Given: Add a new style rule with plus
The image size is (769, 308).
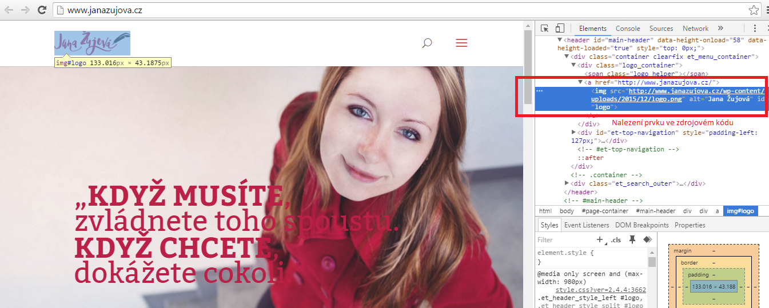Looking at the screenshot, I should (600, 240).
